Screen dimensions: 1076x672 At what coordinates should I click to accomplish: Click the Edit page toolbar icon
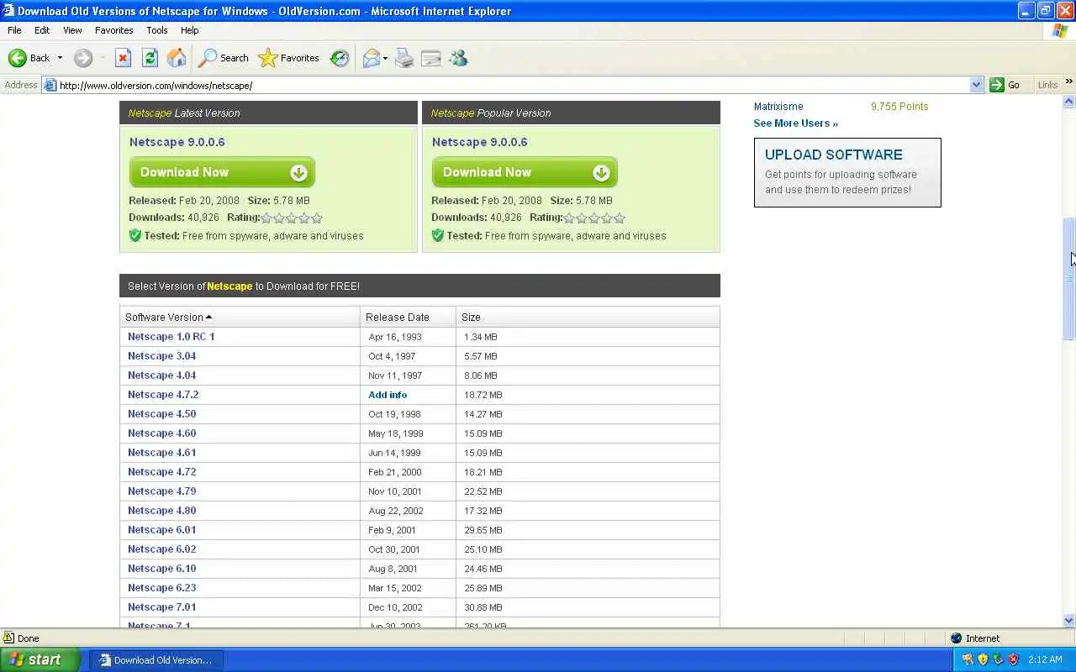431,58
